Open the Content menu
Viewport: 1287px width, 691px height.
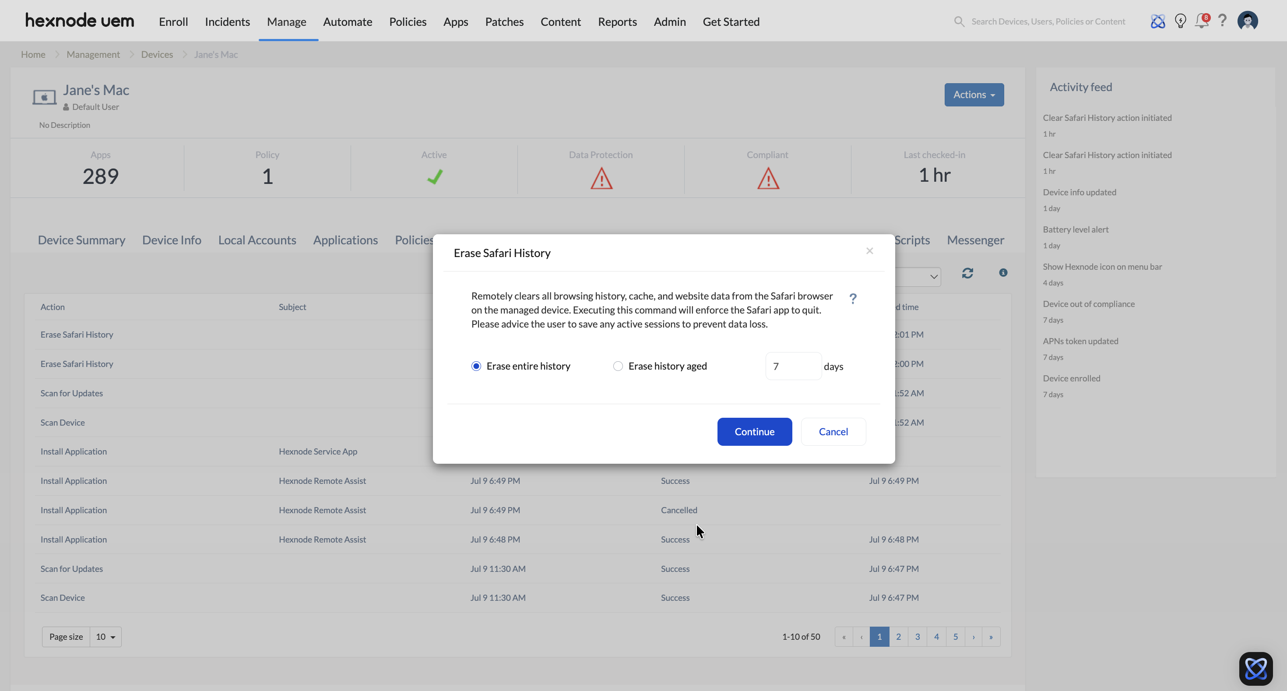click(x=561, y=21)
